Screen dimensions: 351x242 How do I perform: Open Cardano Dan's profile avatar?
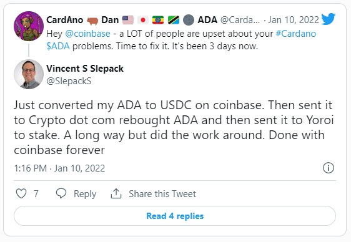(x=29, y=26)
